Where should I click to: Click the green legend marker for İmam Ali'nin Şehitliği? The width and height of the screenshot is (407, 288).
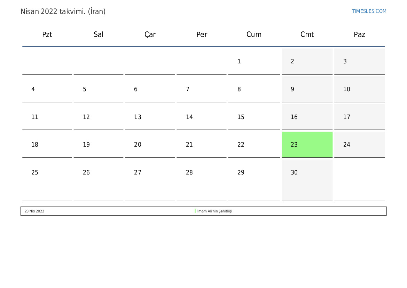(x=195, y=211)
